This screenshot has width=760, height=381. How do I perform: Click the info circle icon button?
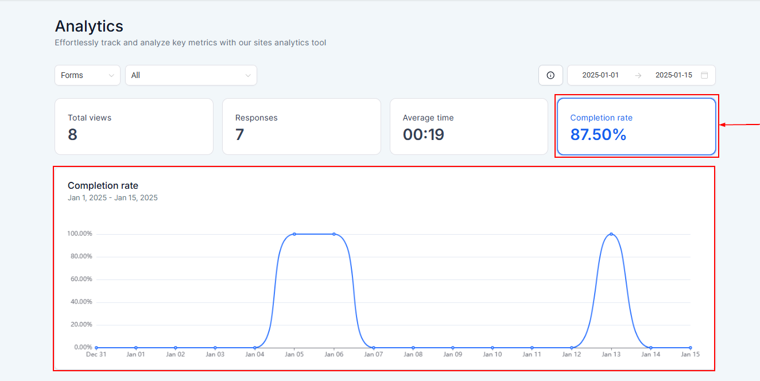point(550,75)
